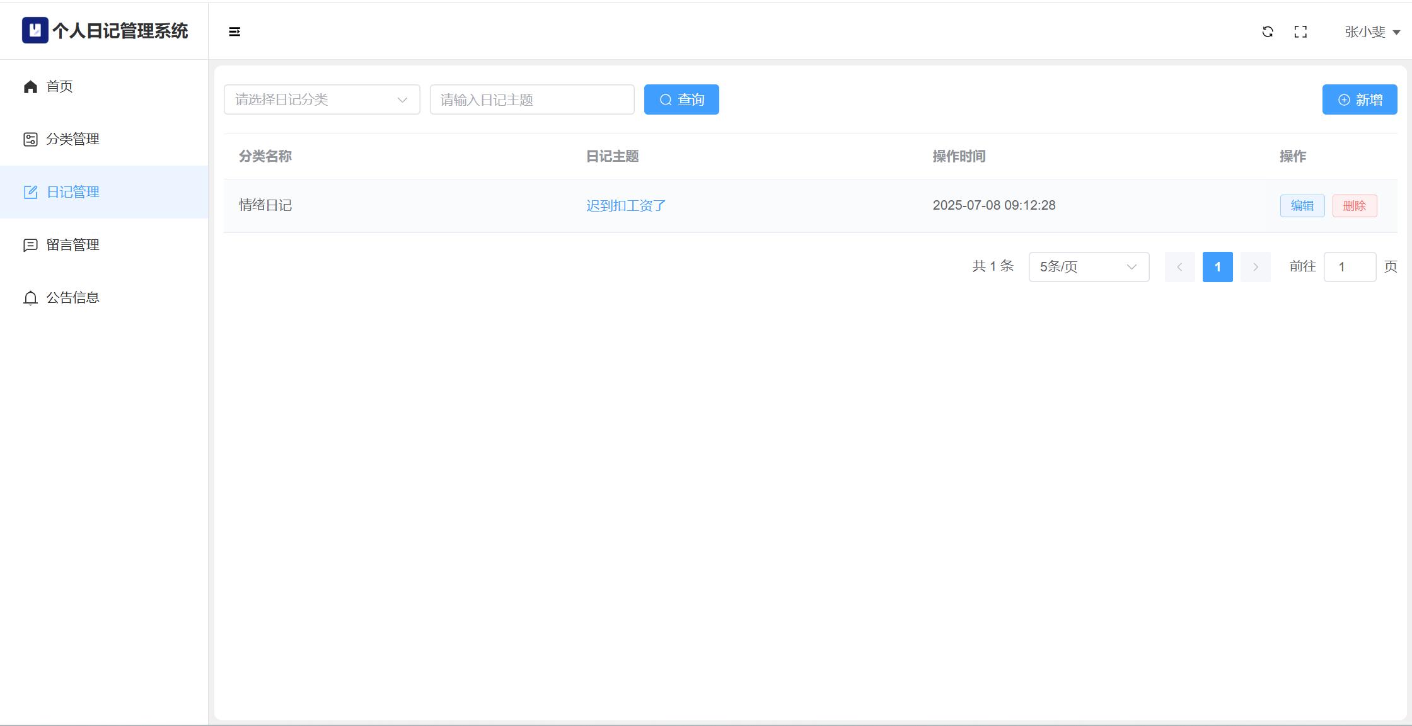Click the sidebar collapse hamburger icon
Image resolution: width=1412 pixels, height=726 pixels.
[234, 31]
